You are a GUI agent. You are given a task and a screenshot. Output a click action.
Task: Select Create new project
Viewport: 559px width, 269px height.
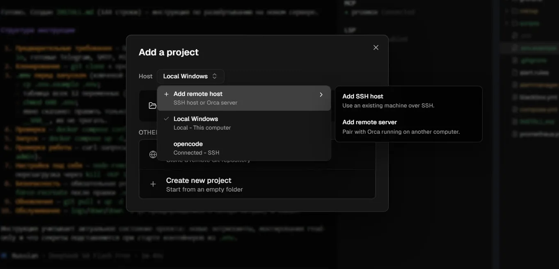[x=257, y=185]
